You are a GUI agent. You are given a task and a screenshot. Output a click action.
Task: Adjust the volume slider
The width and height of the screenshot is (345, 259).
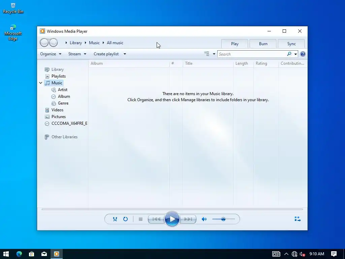224,219
